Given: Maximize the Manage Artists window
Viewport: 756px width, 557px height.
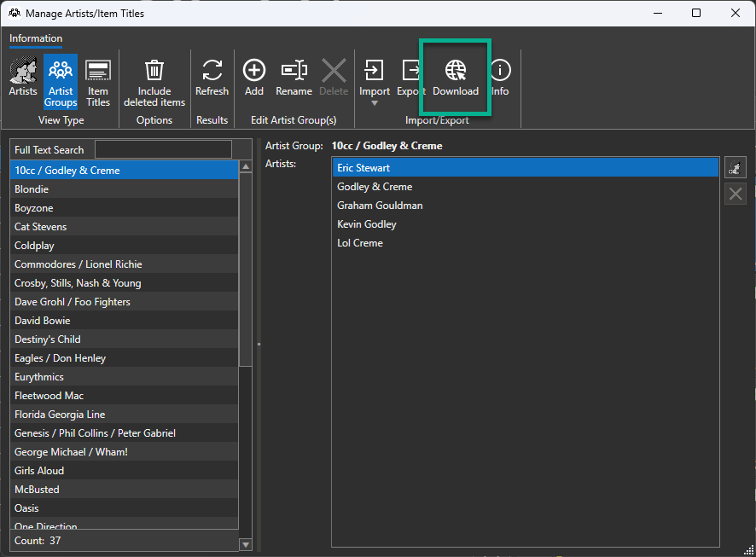Looking at the screenshot, I should (695, 13).
